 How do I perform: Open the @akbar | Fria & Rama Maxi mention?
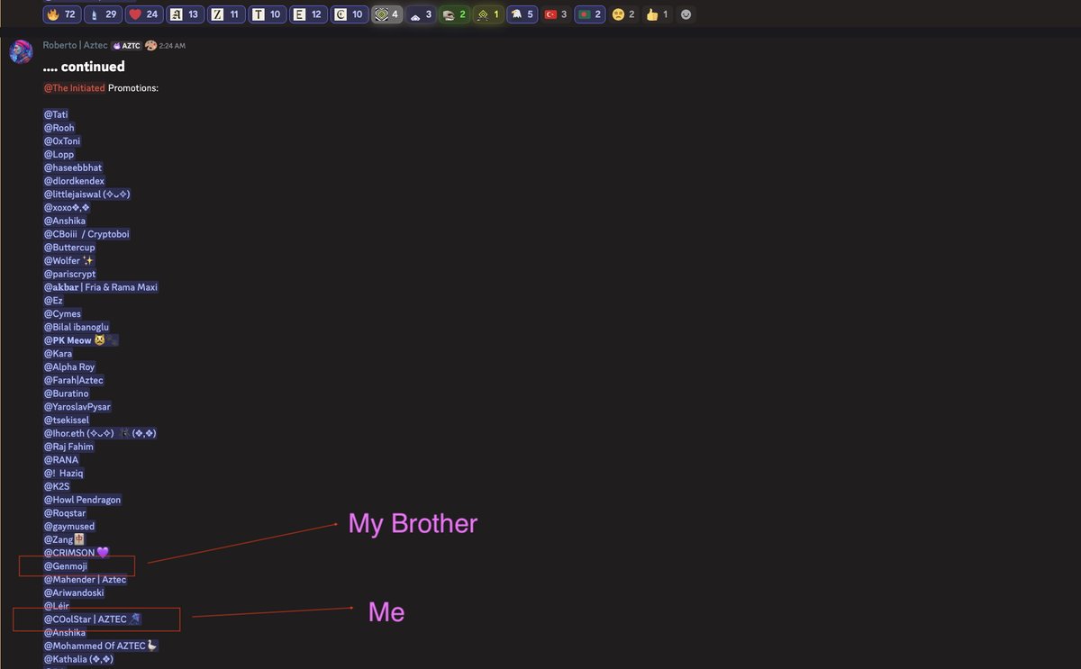click(x=101, y=287)
